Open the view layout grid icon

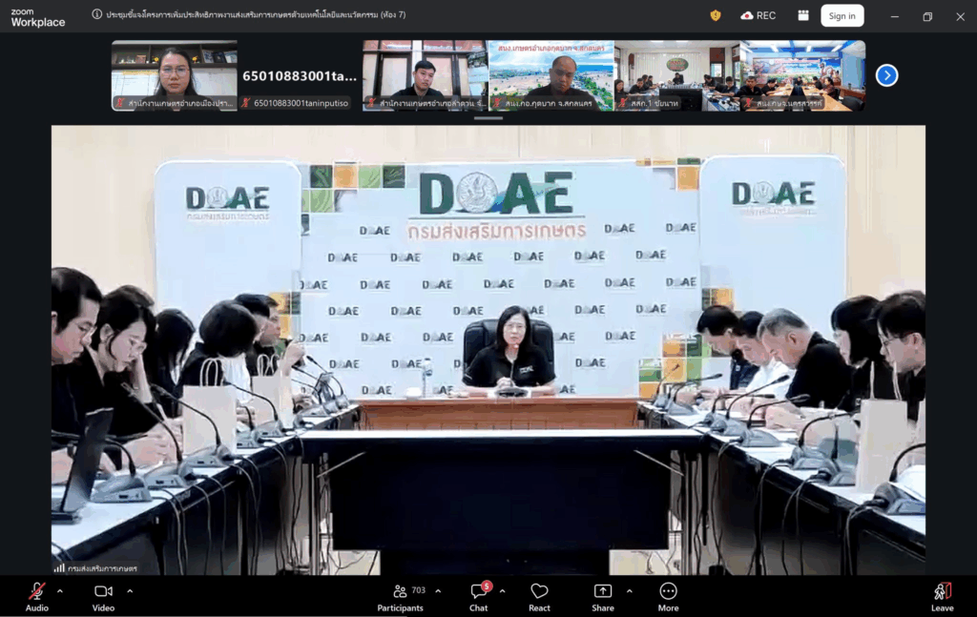coord(803,15)
